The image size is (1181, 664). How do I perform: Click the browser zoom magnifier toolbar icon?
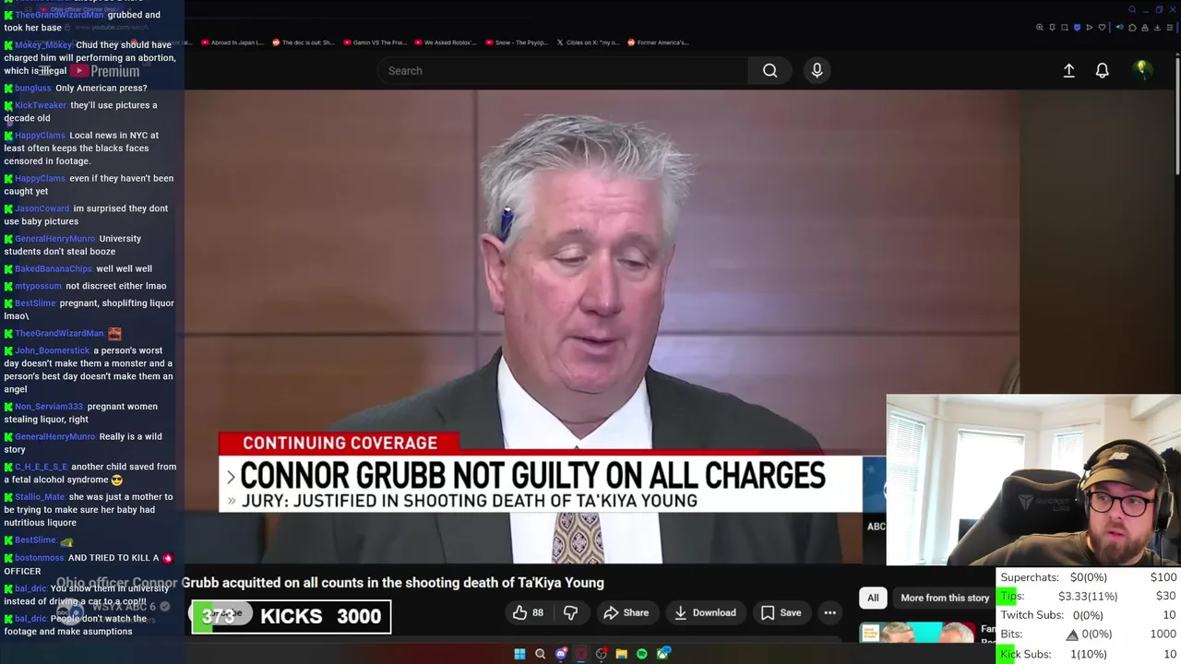point(1039,28)
